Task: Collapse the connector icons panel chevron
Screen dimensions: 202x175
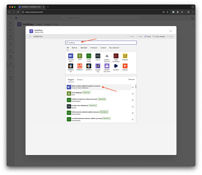Action: pyautogui.click(x=101, y=75)
